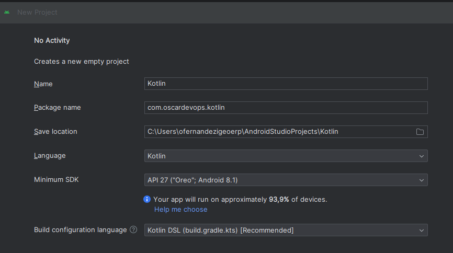Viewport: 453px width, 253px height.
Task: Click the Language label
Action: pos(50,156)
